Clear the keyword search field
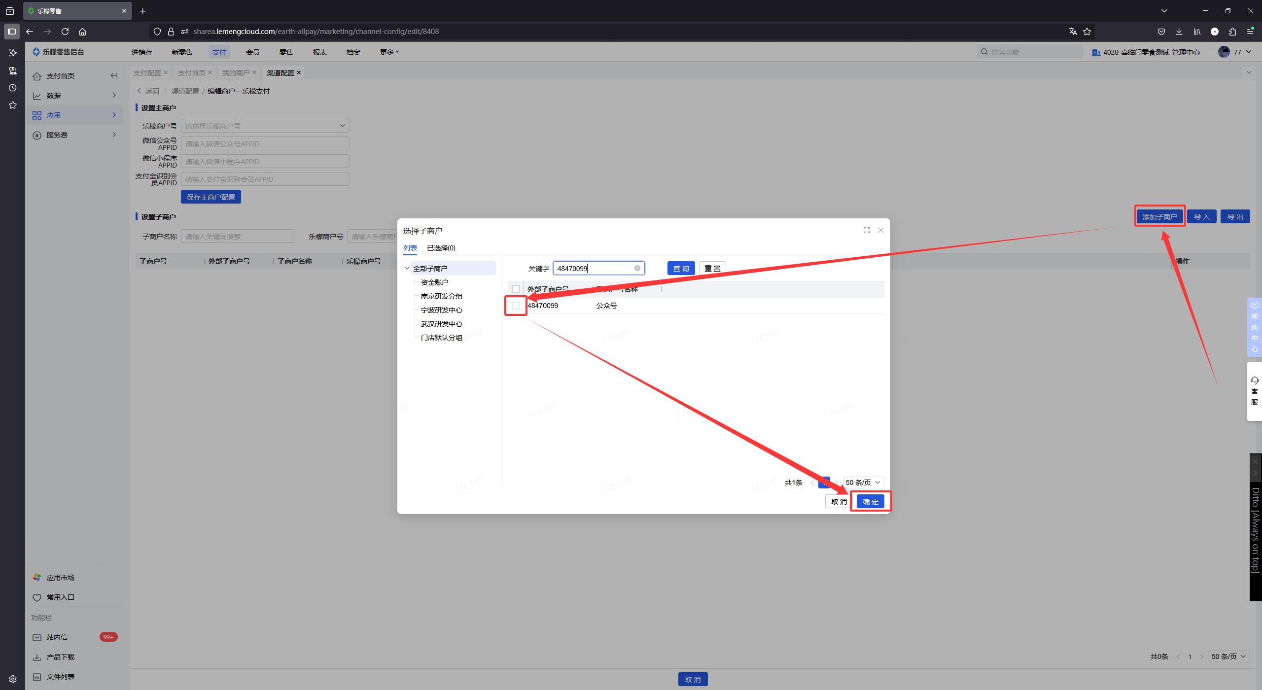 (x=637, y=268)
